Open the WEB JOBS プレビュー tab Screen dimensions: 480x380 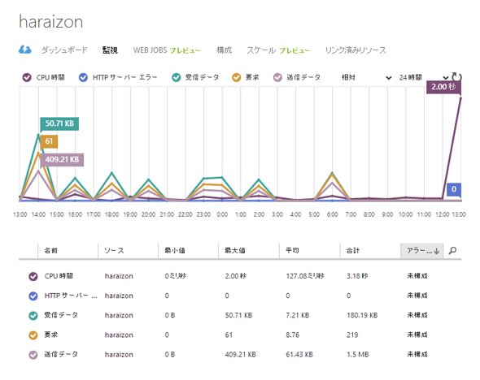tap(167, 50)
